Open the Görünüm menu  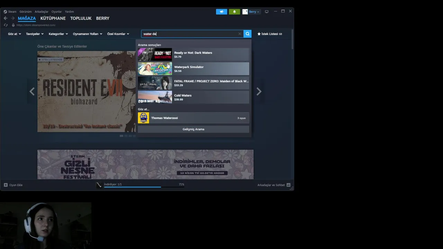(x=25, y=11)
